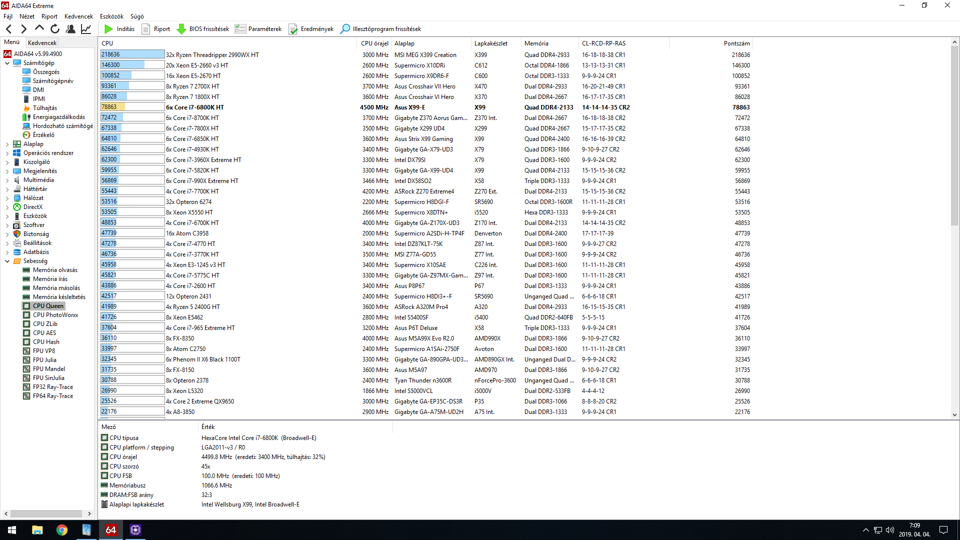The height and width of the screenshot is (540, 960).
Task: Open the Paraméterek toolbar icon
Action: [240, 29]
